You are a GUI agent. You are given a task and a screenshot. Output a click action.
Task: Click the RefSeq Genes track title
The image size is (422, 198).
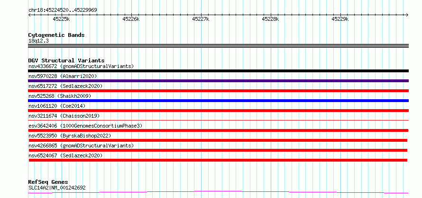click(x=48, y=182)
